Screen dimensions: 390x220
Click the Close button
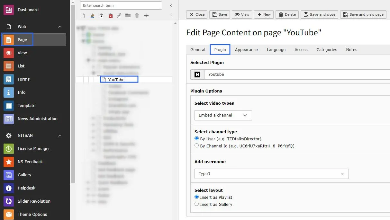(197, 14)
